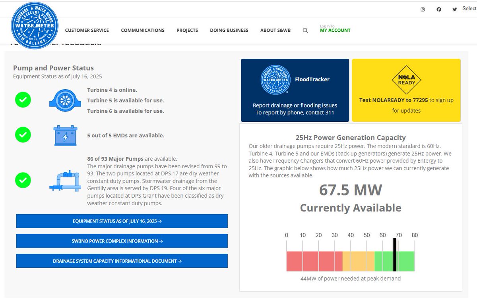This screenshot has height=300, width=477.
Task: Click the black gauge needle marker
Action: coord(395,254)
